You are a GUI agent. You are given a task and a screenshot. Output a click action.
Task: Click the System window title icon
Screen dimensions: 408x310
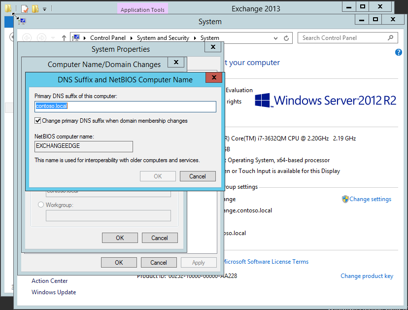tap(22, 21)
